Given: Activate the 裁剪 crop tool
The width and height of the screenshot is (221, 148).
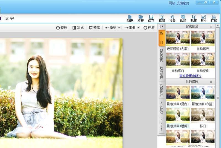Looking at the screenshot, I should [x=193, y=18].
